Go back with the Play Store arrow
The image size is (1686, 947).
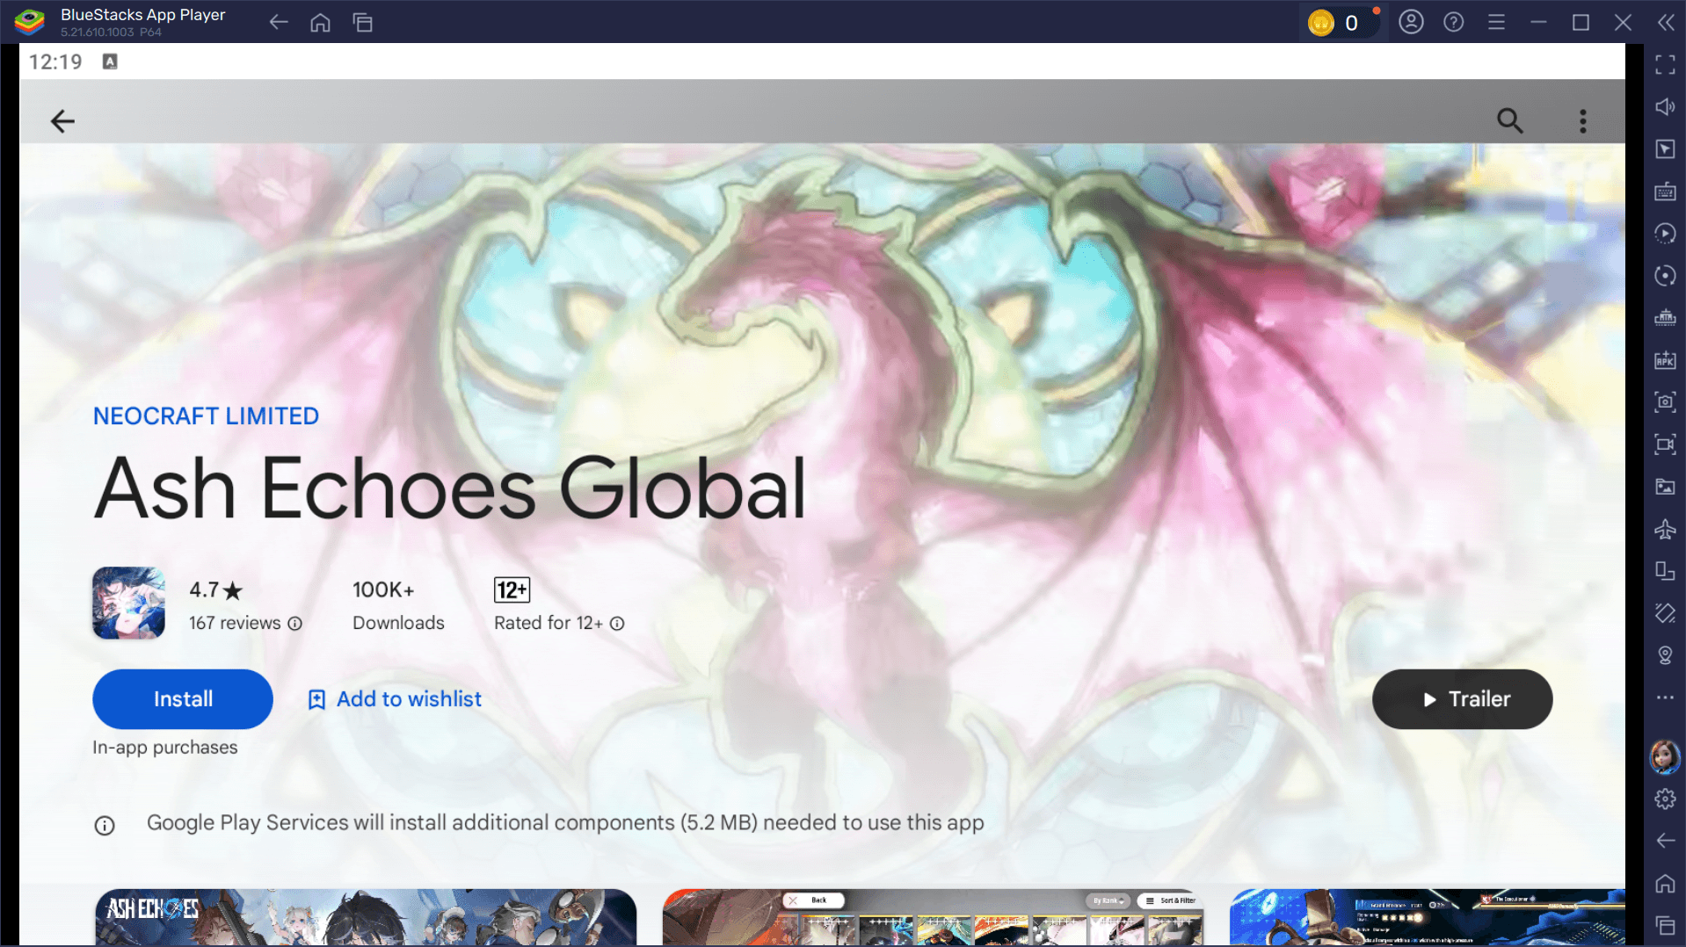click(62, 120)
